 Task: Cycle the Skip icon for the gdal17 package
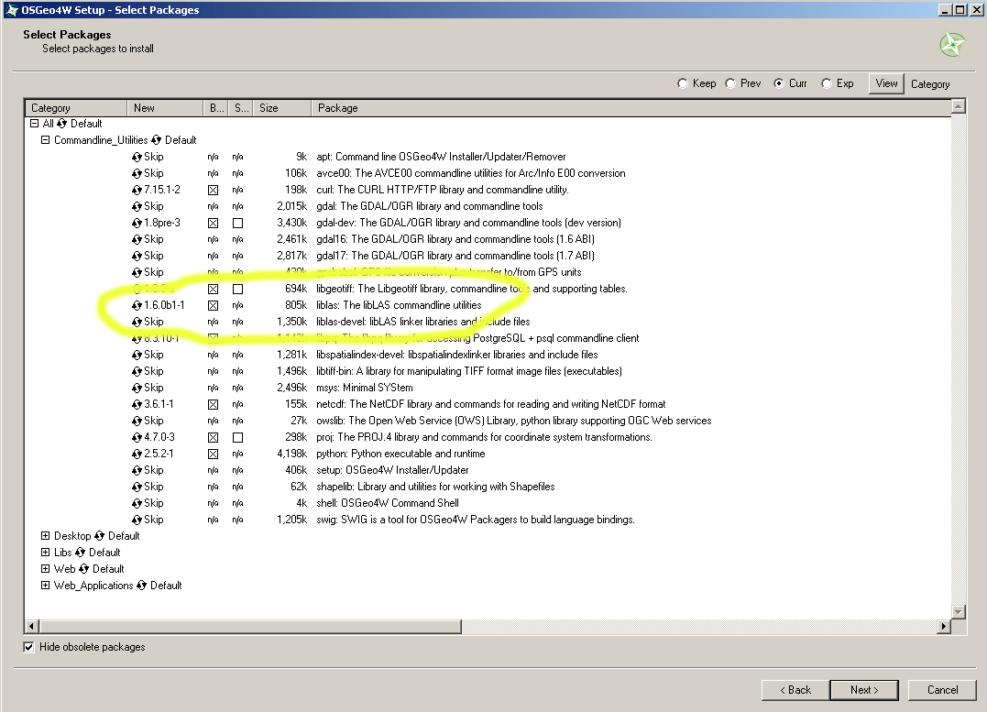(137, 256)
